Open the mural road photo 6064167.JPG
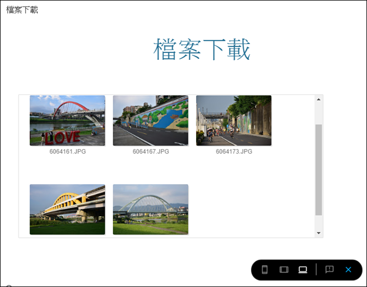This screenshot has width=367, height=287. [x=151, y=120]
